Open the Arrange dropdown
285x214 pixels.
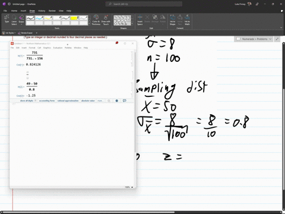(x=155, y=19)
